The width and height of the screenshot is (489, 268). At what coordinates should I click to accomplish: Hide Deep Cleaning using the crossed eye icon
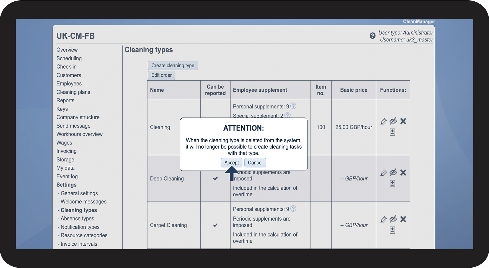click(x=393, y=173)
